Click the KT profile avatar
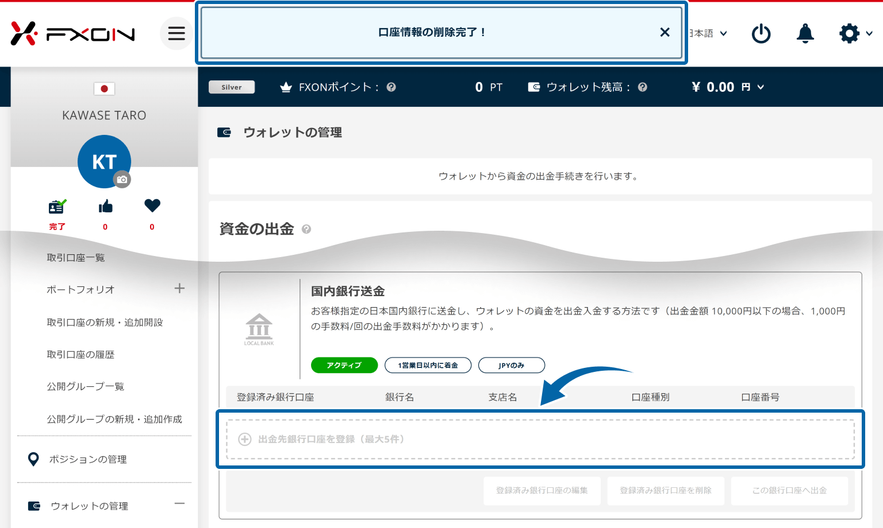 point(104,161)
